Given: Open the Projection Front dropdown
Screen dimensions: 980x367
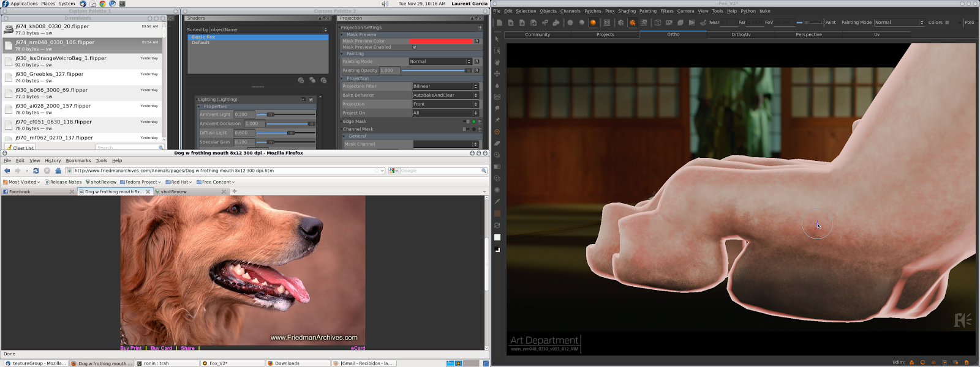Looking at the screenshot, I should pyautogui.click(x=445, y=104).
